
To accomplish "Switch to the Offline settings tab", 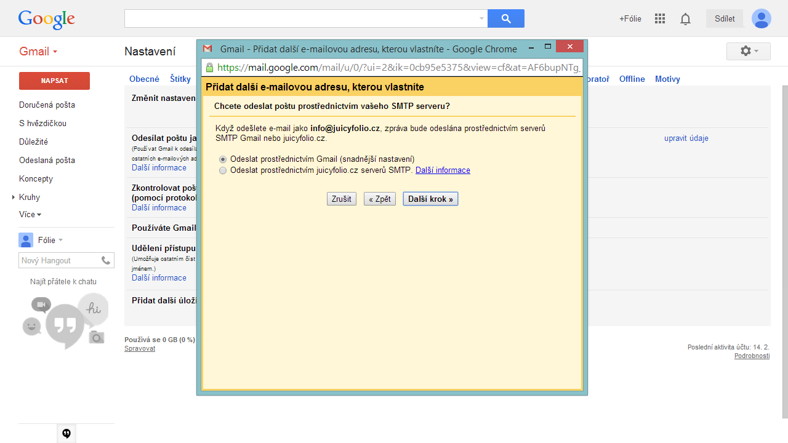I will (x=632, y=79).
